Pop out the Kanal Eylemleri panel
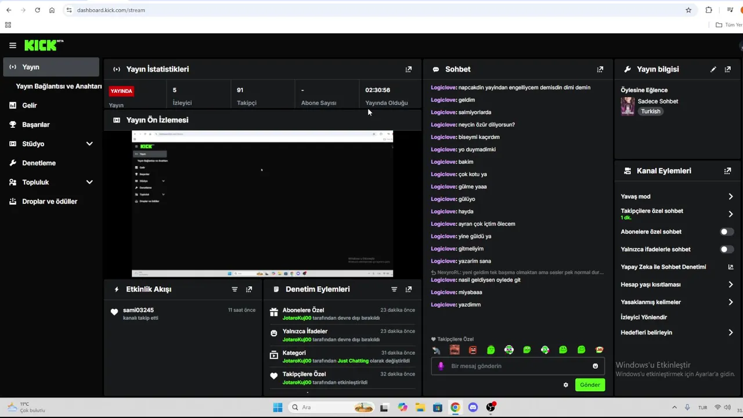 (x=728, y=171)
